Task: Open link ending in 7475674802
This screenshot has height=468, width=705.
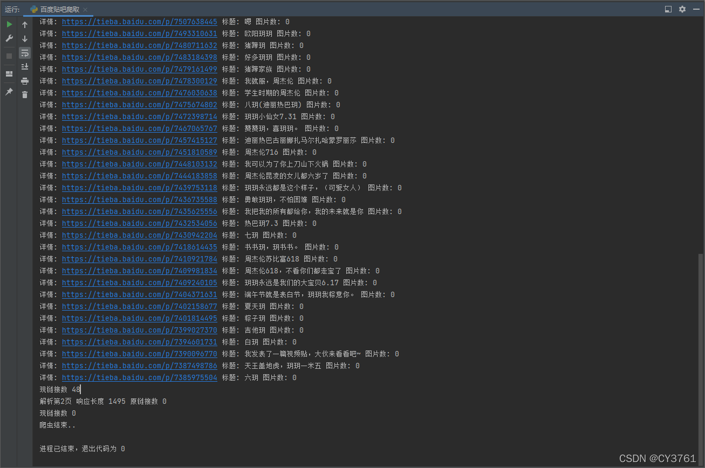Action: coord(140,105)
